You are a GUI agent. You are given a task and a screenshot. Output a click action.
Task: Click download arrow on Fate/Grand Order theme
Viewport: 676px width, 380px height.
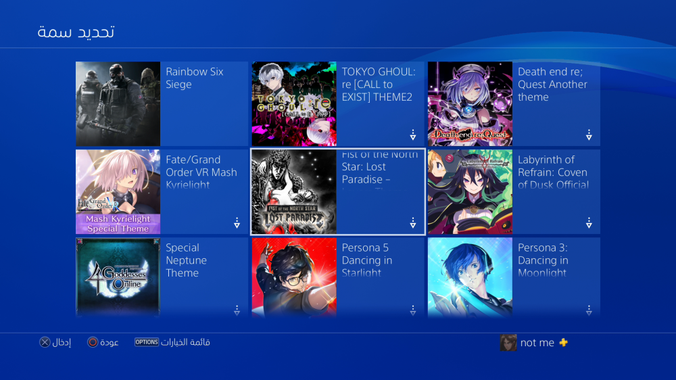(237, 223)
